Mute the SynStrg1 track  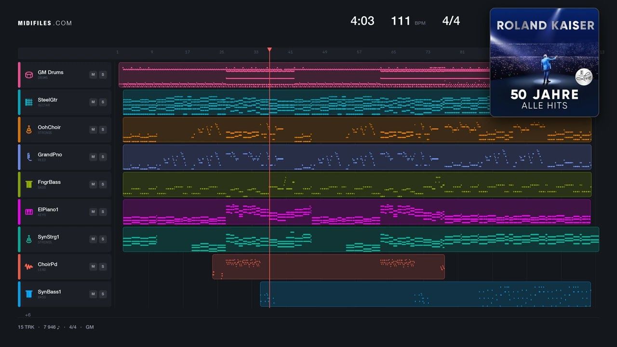(93, 240)
